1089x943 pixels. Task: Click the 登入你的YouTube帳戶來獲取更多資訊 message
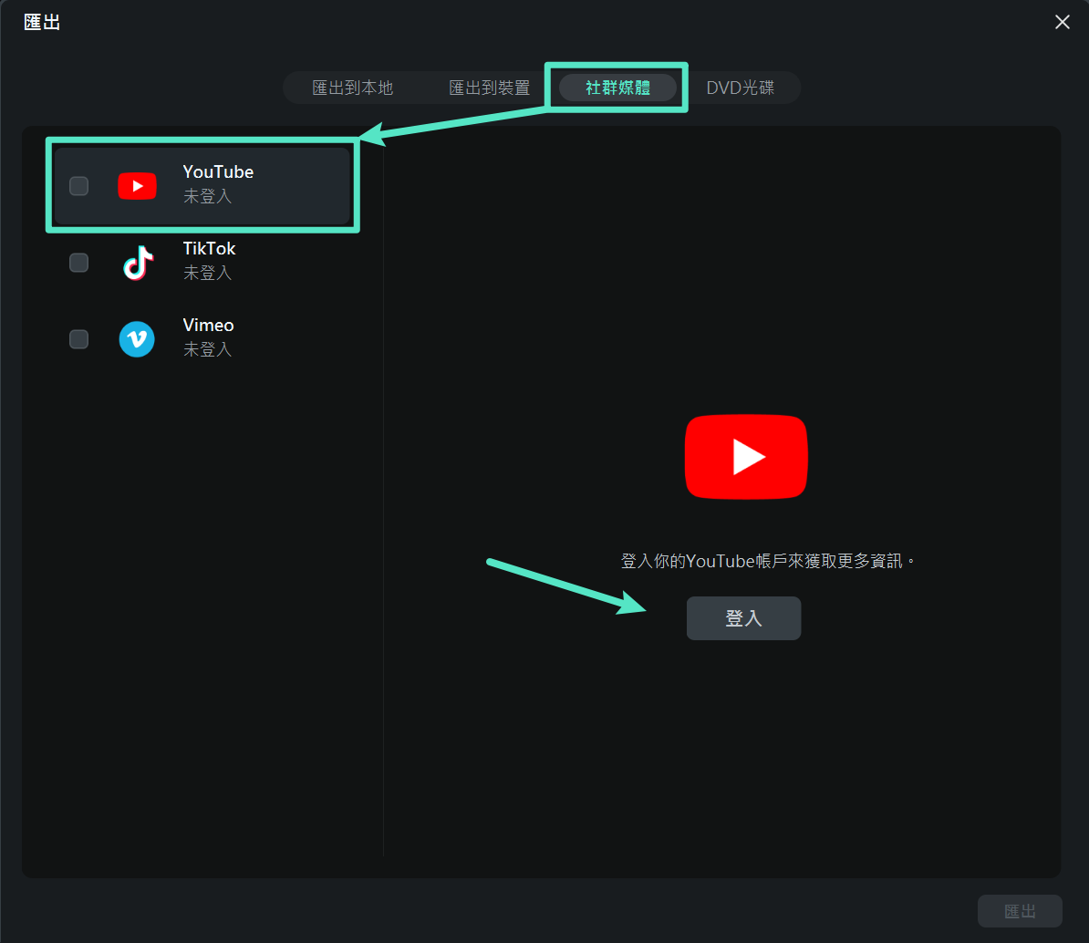(x=767, y=561)
